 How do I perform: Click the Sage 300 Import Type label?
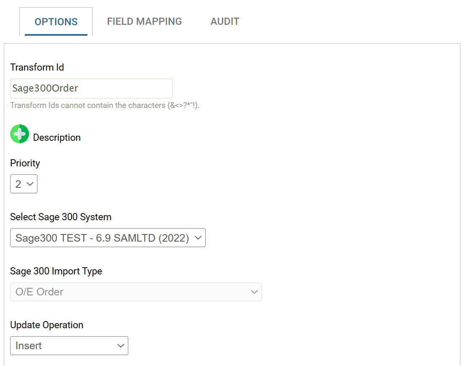56,271
